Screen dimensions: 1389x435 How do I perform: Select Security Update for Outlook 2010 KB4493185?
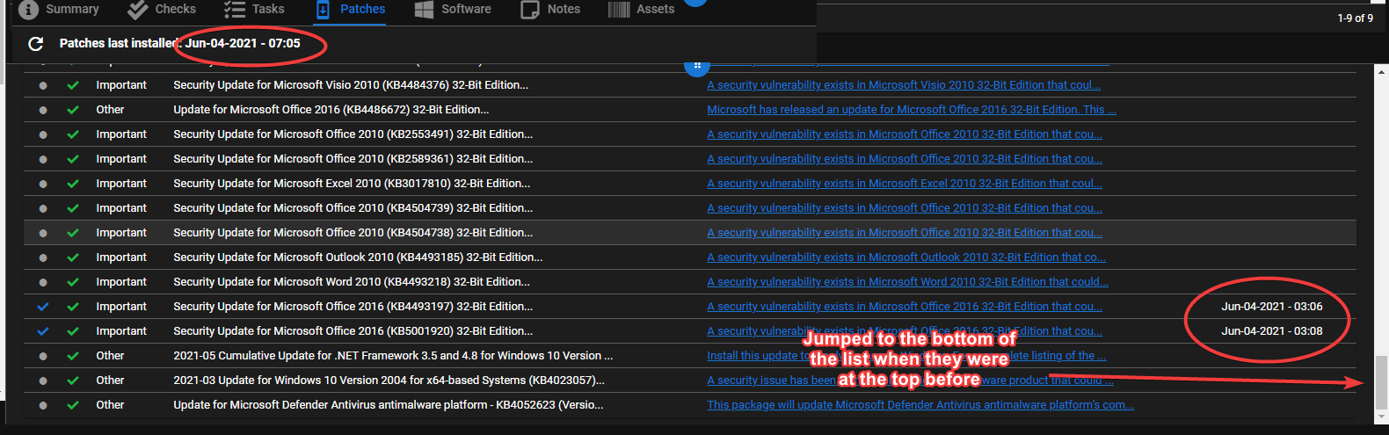[358, 257]
